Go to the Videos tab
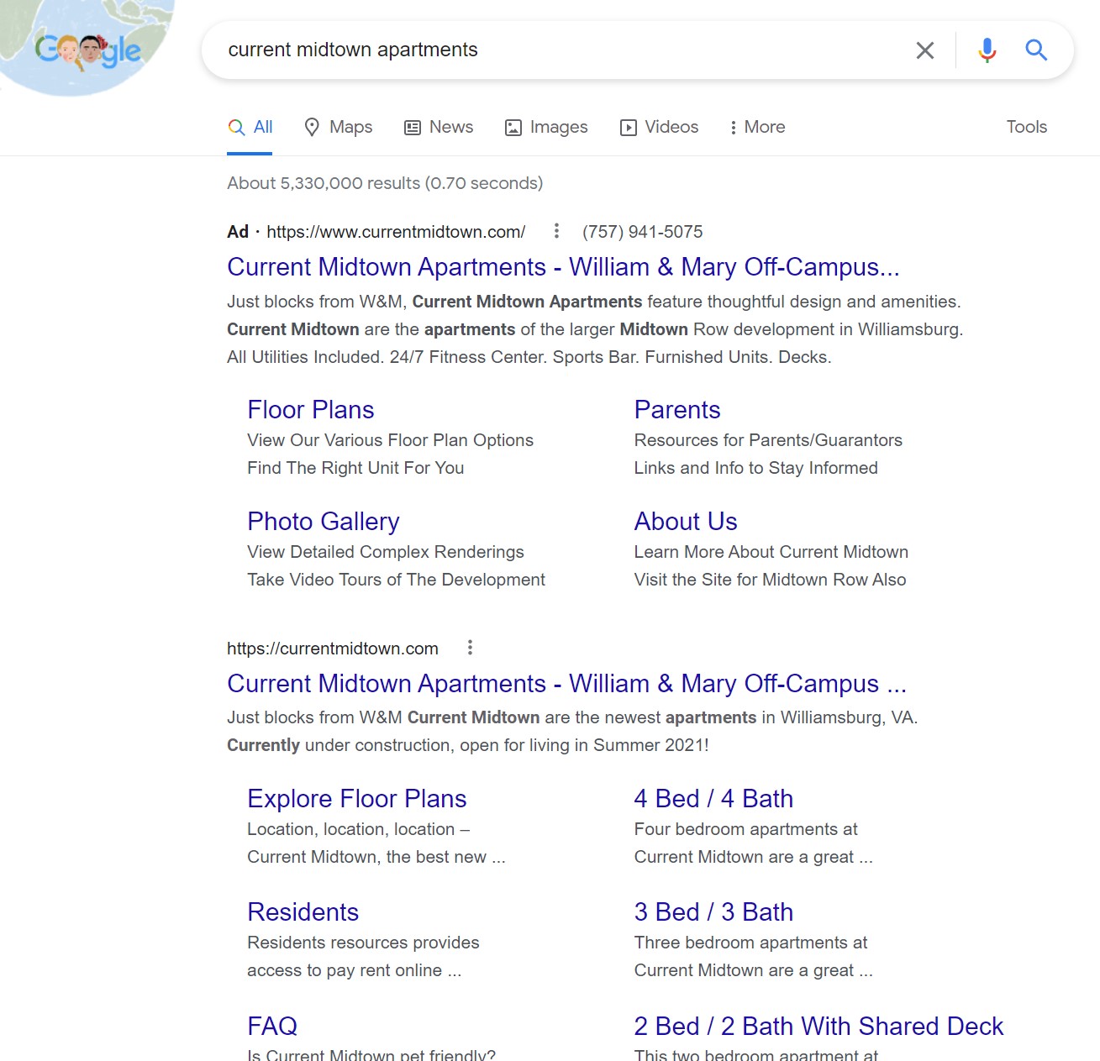The width and height of the screenshot is (1100, 1061). pyautogui.click(x=660, y=127)
